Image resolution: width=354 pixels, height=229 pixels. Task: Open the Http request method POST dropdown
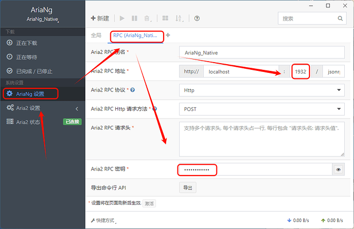pos(262,109)
